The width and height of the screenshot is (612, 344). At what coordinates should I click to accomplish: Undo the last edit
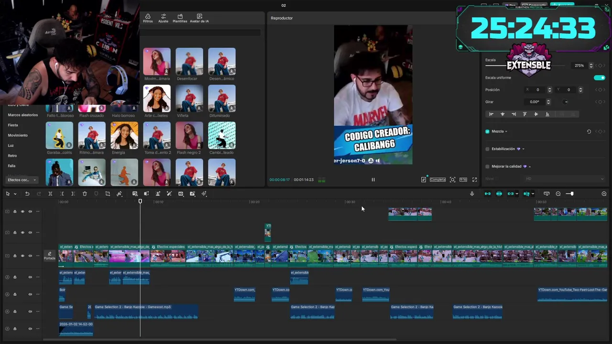[x=27, y=193]
